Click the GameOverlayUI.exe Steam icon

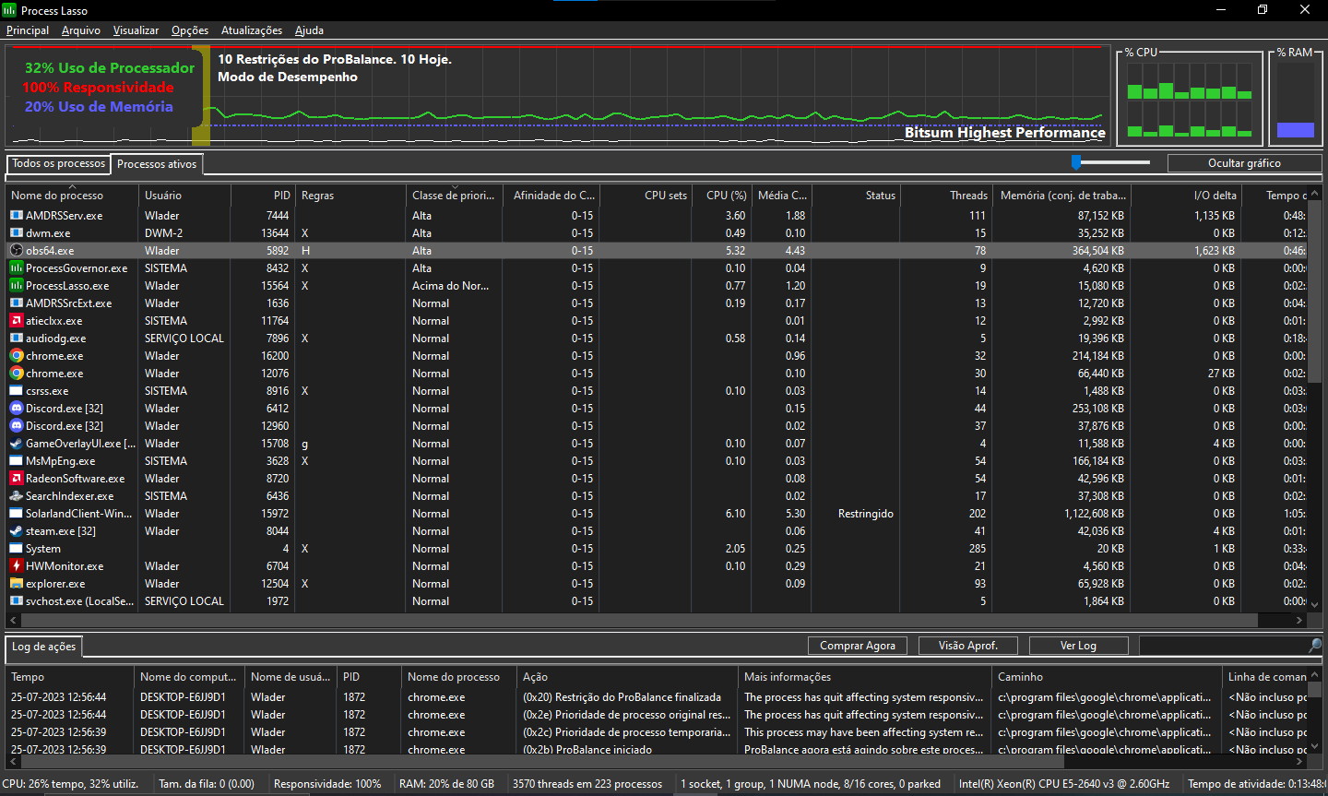(17, 444)
